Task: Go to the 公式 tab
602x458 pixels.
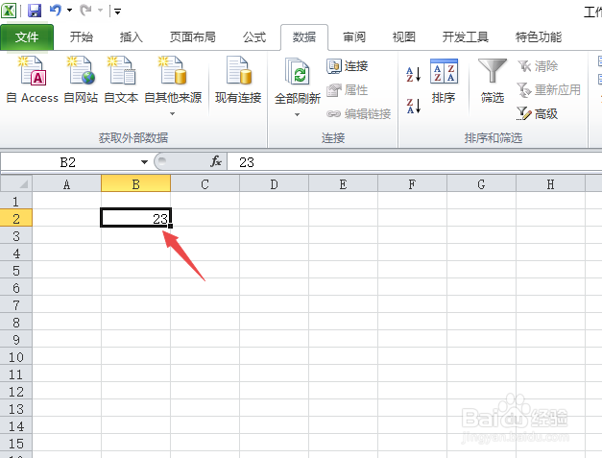Action: pos(254,37)
